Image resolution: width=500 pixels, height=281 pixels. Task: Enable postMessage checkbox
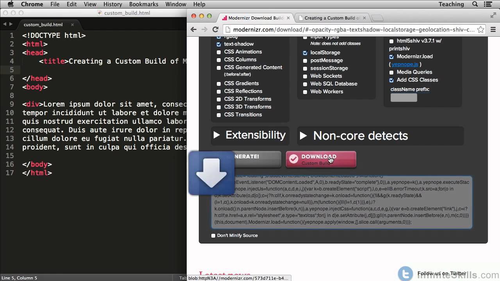[305, 60]
